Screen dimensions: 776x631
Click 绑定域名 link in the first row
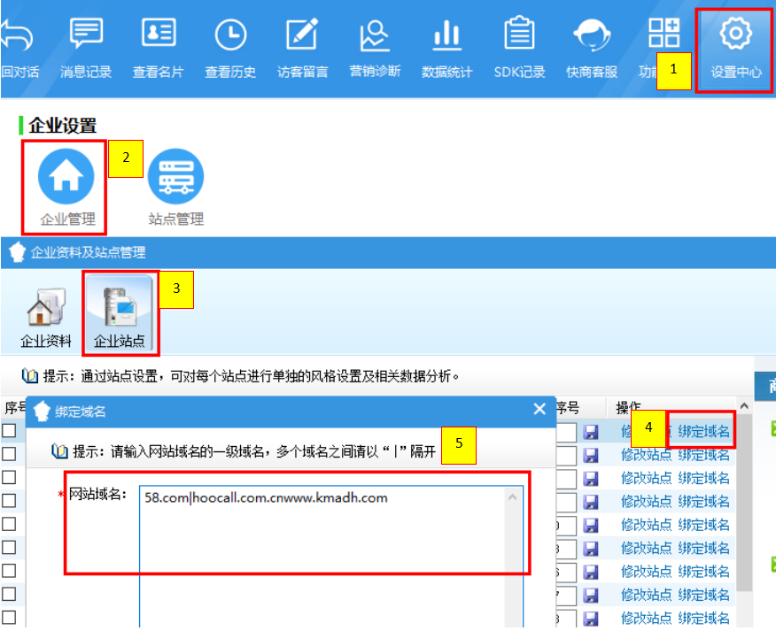coord(704,431)
